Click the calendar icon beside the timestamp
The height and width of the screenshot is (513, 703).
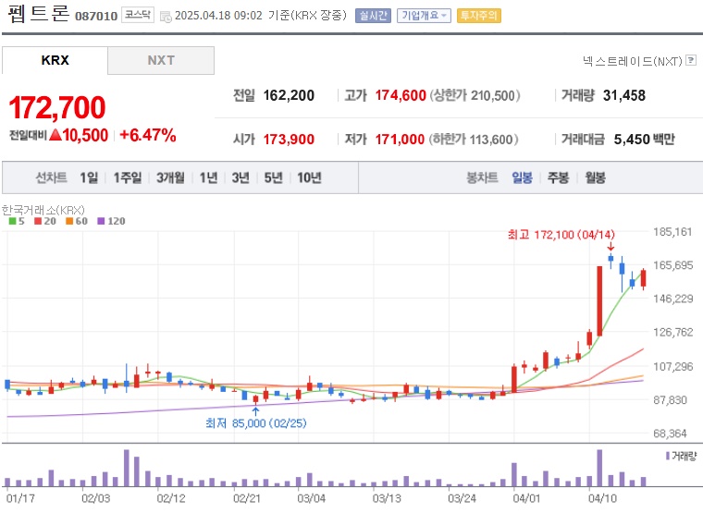[166, 17]
